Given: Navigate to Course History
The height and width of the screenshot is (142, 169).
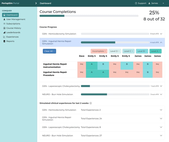Looking at the screenshot, I should [14, 28].
